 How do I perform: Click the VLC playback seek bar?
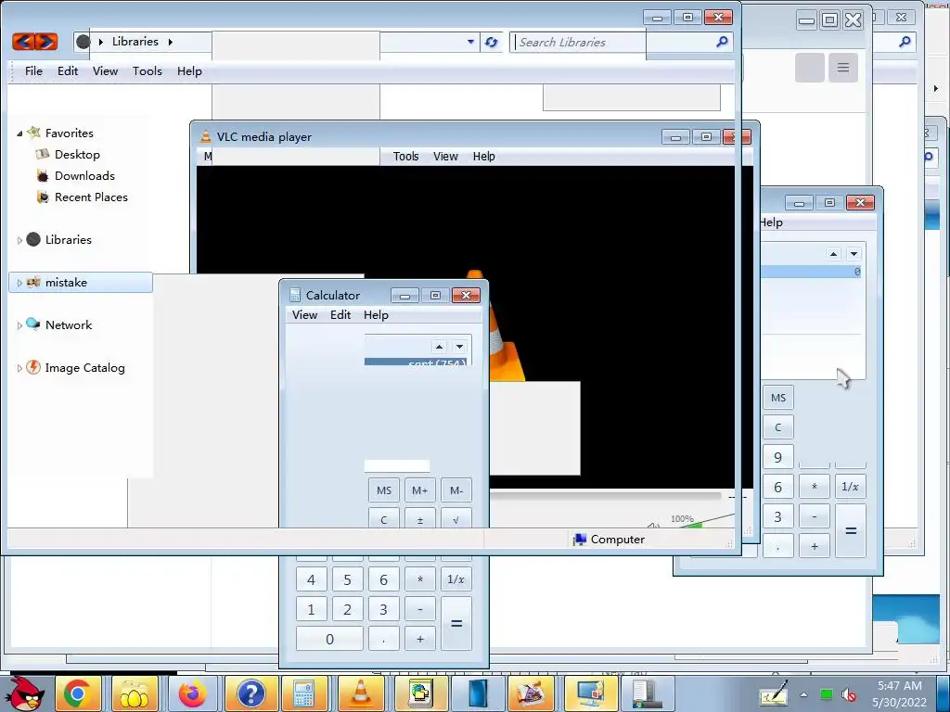(606, 496)
